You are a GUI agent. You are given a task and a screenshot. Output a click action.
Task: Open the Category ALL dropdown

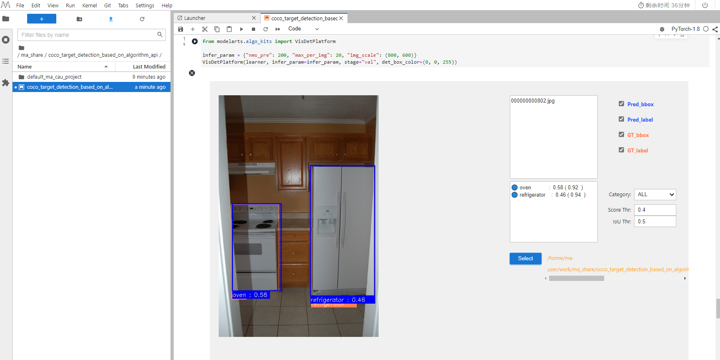click(655, 195)
